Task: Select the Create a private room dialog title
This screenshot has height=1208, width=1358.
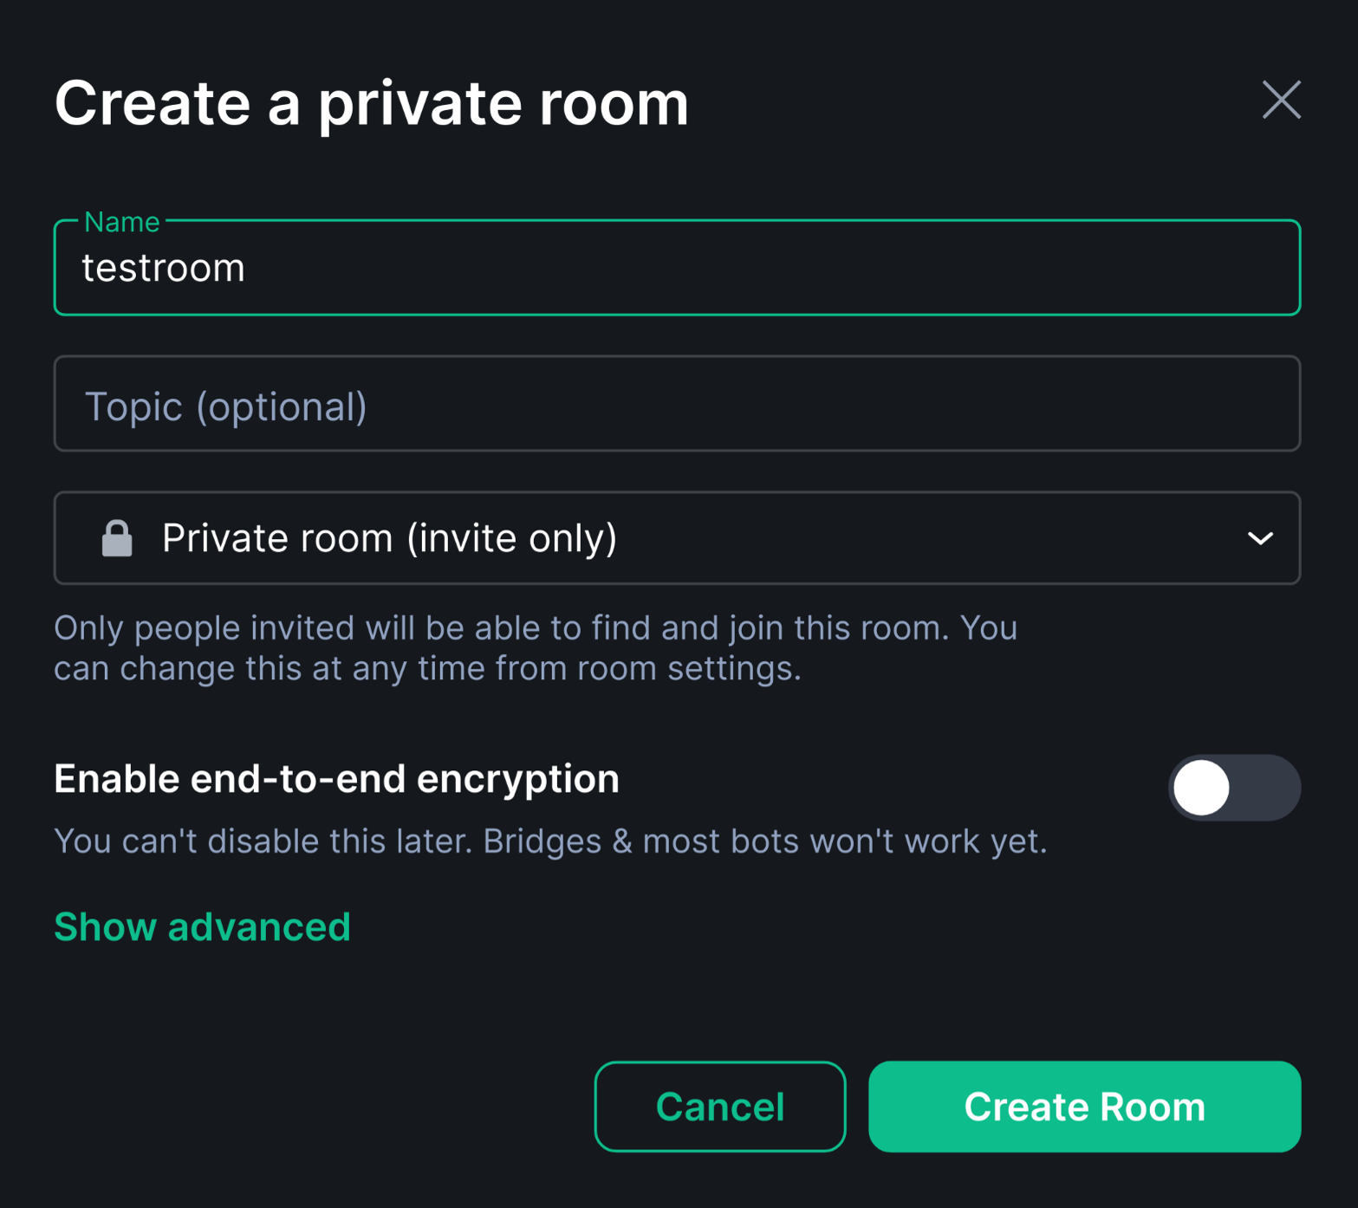Action: pos(372,102)
